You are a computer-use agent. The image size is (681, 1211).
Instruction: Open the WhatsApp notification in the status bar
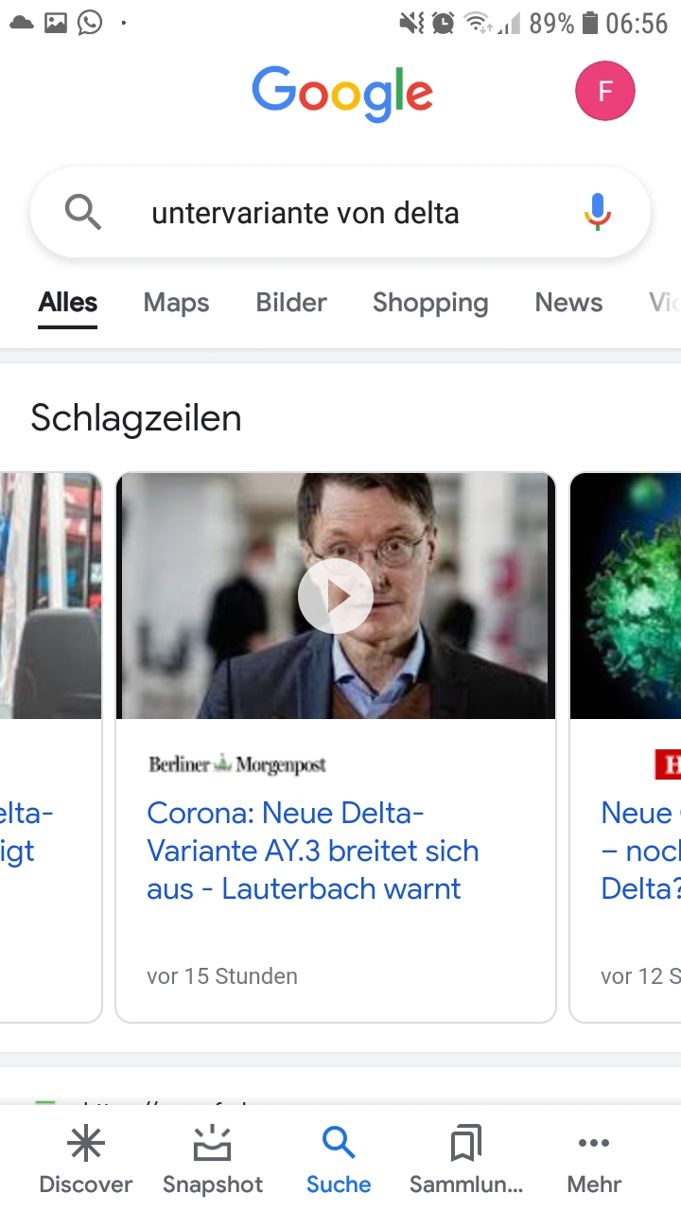(90, 21)
